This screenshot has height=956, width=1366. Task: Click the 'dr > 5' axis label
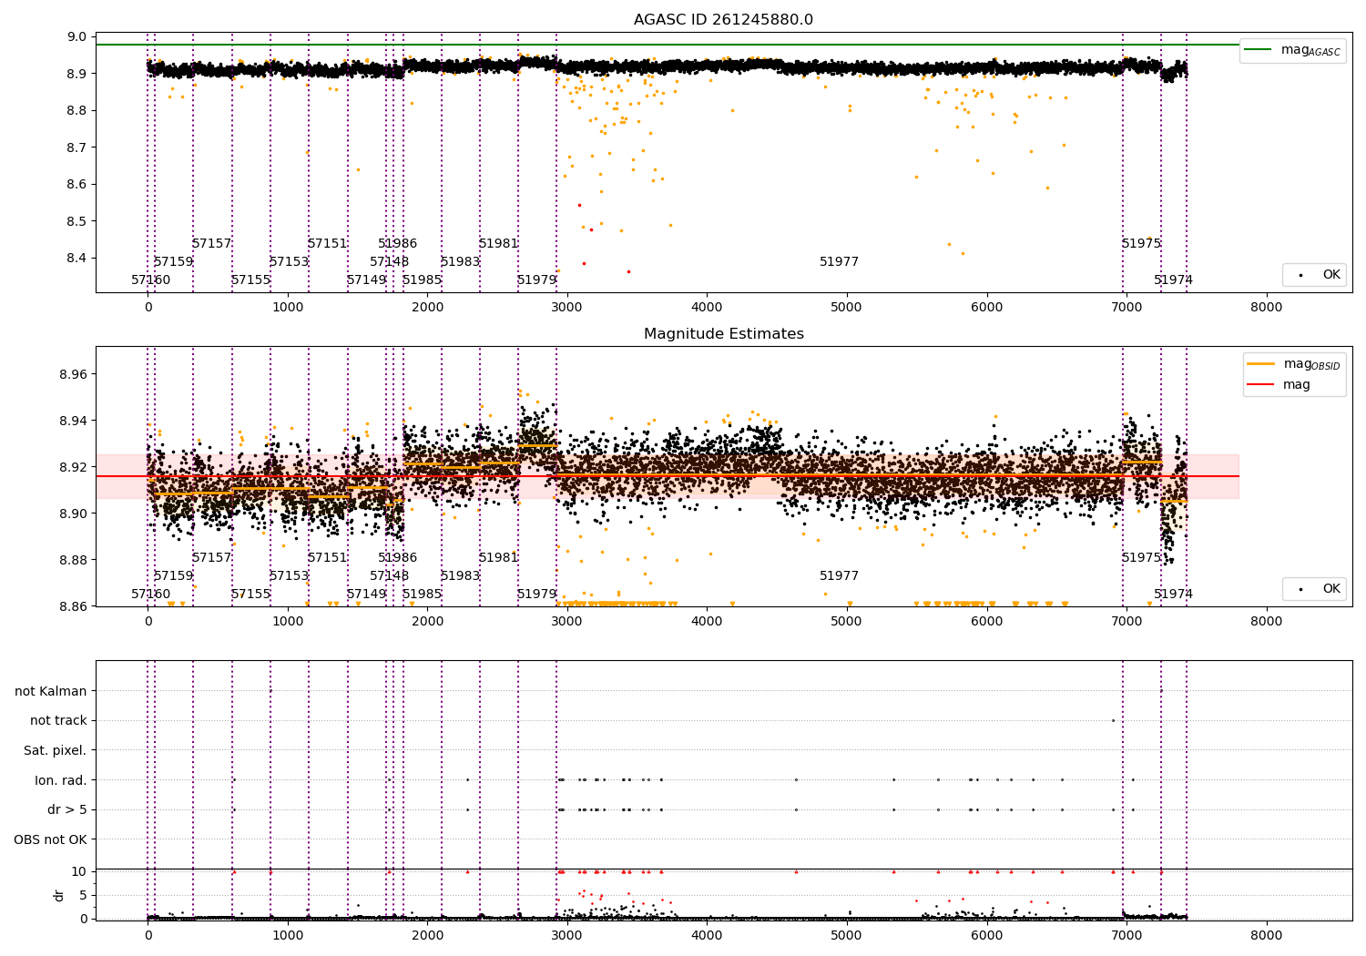[67, 809]
